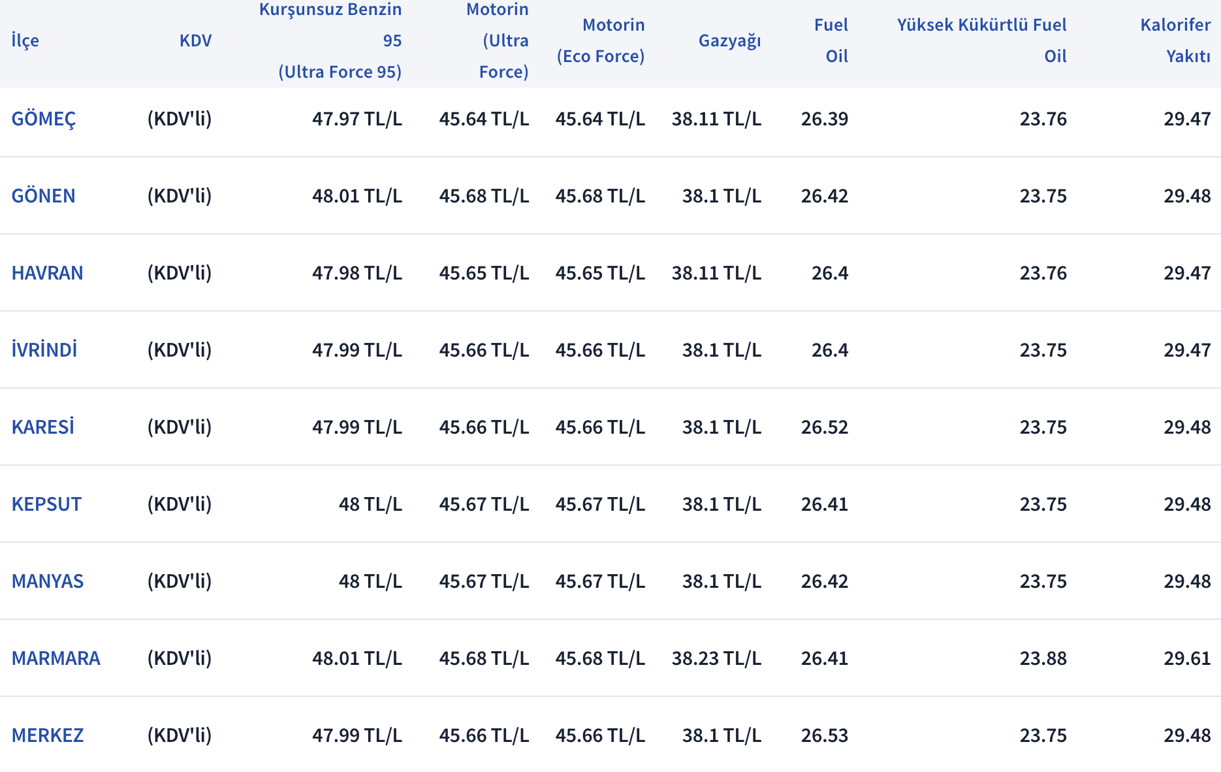Click the Yüksek Kükürtlü Fuel Oil header
1221x772 pixels.
coord(982,40)
